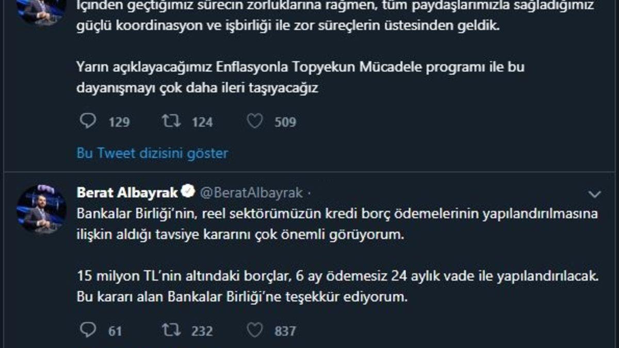Image resolution: width=619 pixels, height=348 pixels.
Task: Click reply icon on Enflasyonla tweet
Action: tap(89, 122)
